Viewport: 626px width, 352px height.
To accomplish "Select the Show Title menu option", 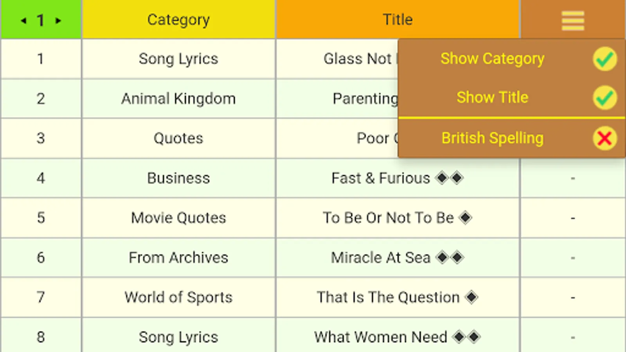I will [492, 98].
